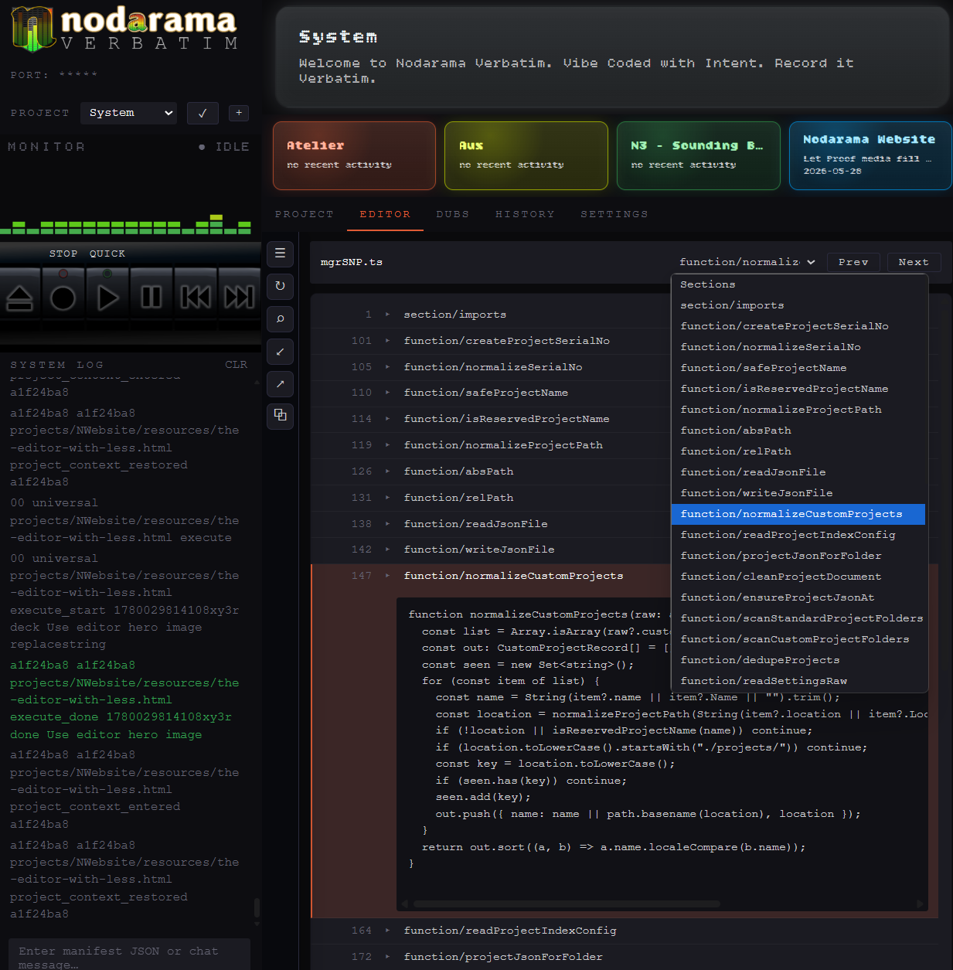Open search with the magnifier icon

tap(280, 318)
